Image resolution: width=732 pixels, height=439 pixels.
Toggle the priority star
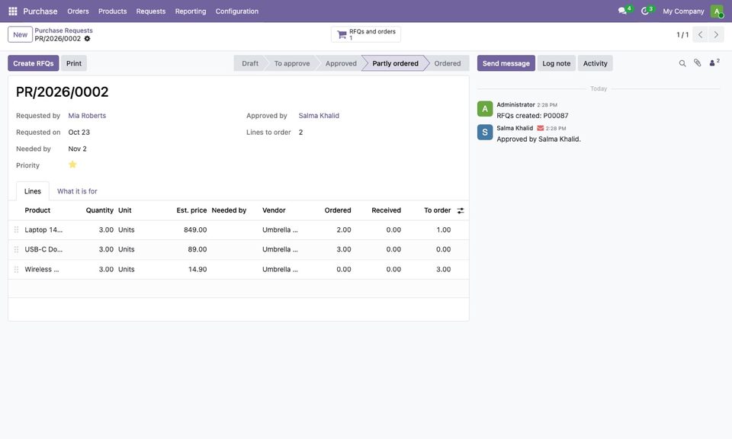(72, 165)
